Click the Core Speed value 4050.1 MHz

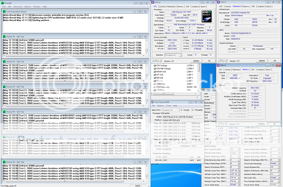(x=172, y=40)
